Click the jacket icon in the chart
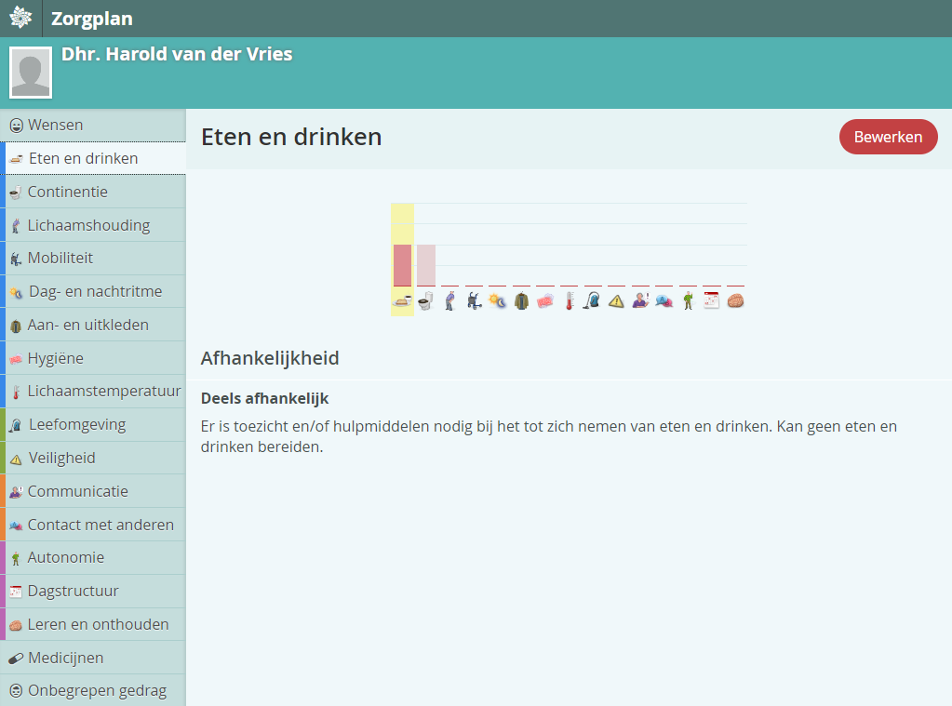The height and width of the screenshot is (706, 952). click(x=521, y=300)
